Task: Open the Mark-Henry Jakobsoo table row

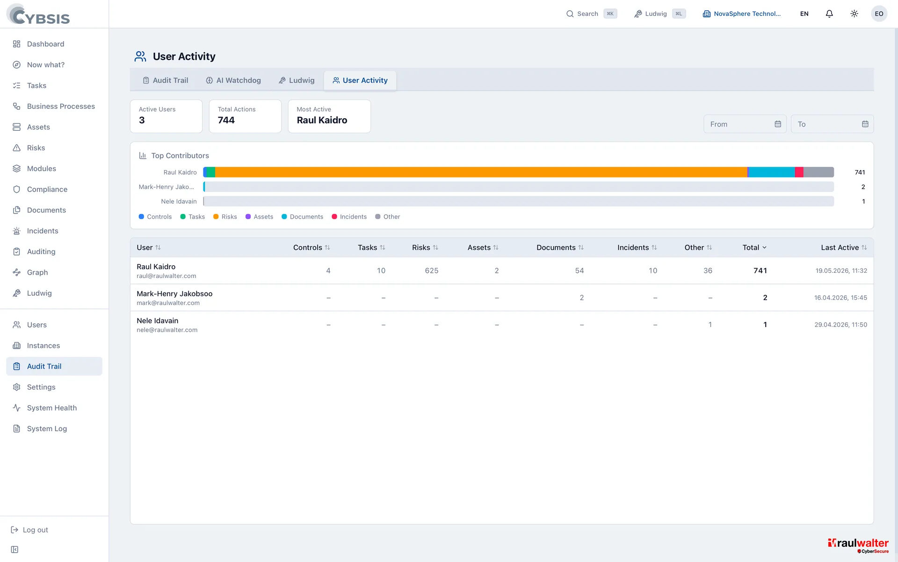Action: pyautogui.click(x=501, y=298)
